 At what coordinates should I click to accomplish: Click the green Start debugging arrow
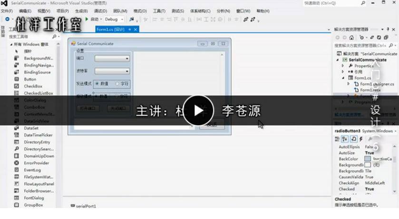[87, 19]
